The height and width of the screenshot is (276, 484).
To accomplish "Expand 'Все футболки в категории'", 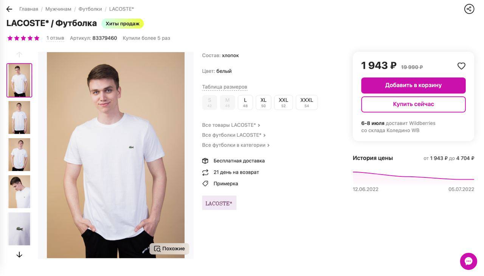I will pos(236,145).
